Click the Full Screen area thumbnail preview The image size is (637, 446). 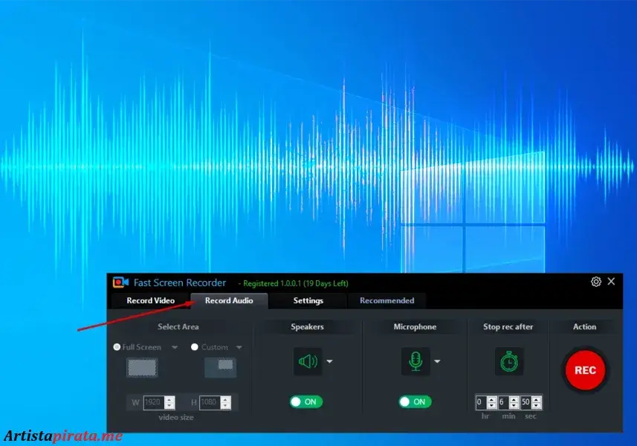[x=141, y=368]
